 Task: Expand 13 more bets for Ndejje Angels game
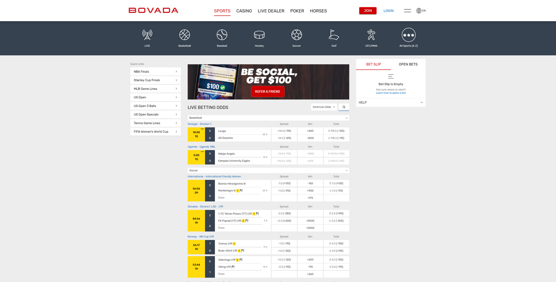coord(265,157)
